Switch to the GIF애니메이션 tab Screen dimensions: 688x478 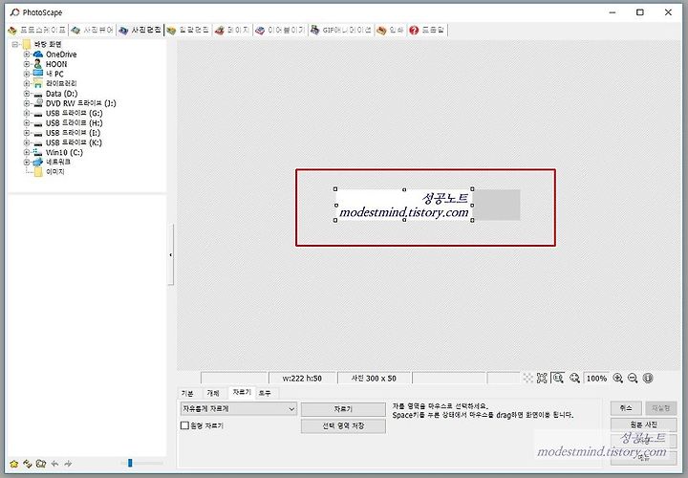pyautogui.click(x=341, y=30)
